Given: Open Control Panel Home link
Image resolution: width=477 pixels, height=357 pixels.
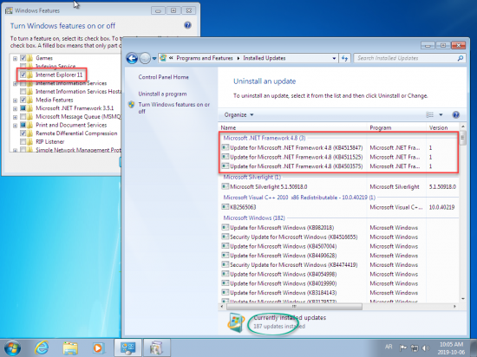Looking at the screenshot, I should click(163, 77).
